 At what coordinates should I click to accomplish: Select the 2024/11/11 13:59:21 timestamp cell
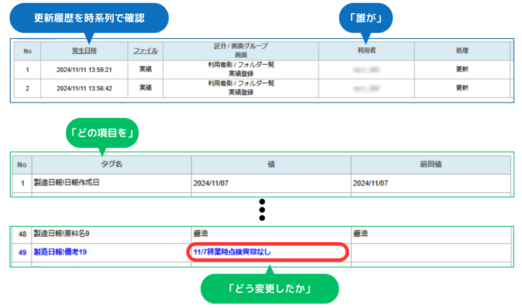[x=84, y=70]
